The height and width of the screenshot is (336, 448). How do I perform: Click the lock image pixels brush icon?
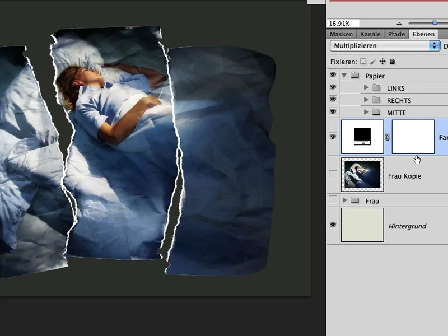click(x=373, y=62)
